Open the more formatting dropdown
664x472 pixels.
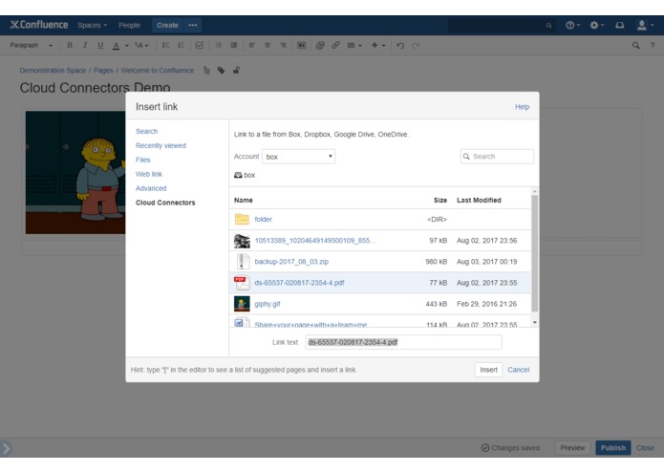141,45
